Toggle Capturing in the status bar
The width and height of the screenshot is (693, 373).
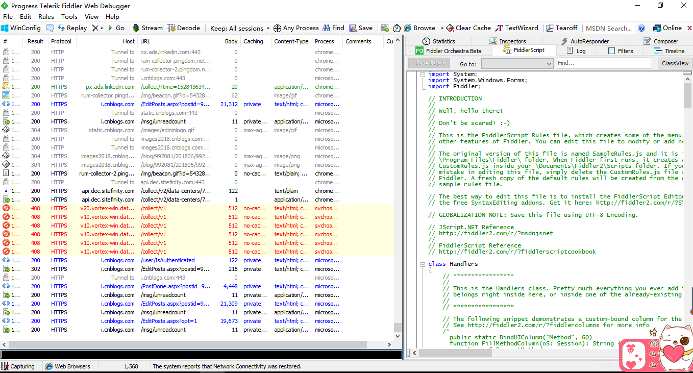point(18,366)
